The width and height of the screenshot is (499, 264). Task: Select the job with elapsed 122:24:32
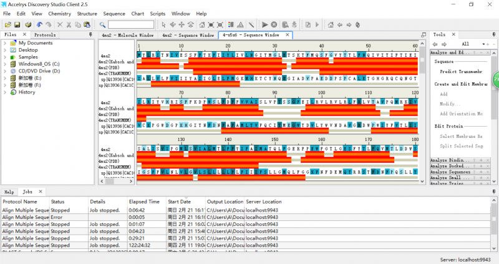[246, 245]
